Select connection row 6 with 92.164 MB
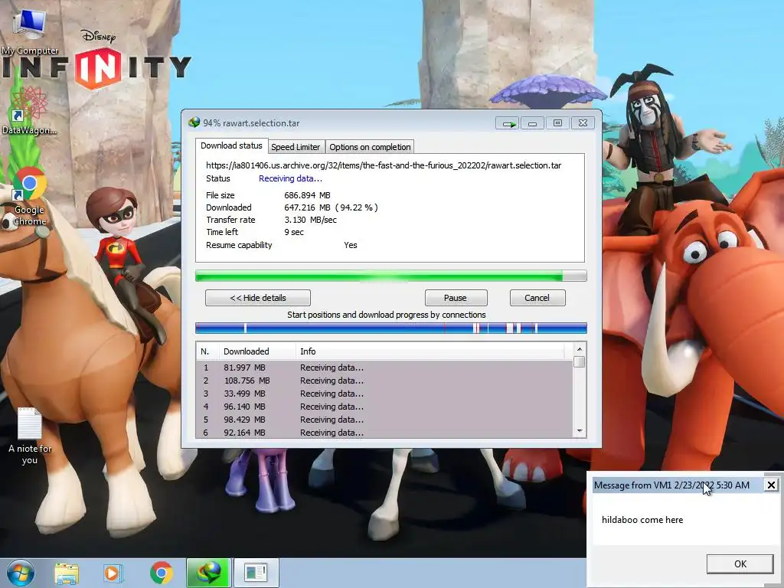The height and width of the screenshot is (588, 784). (x=384, y=433)
